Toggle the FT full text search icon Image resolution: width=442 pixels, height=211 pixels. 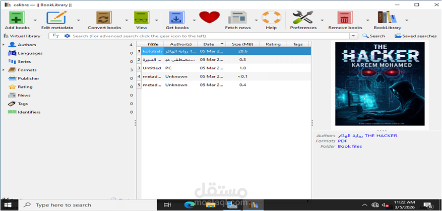tap(56, 36)
